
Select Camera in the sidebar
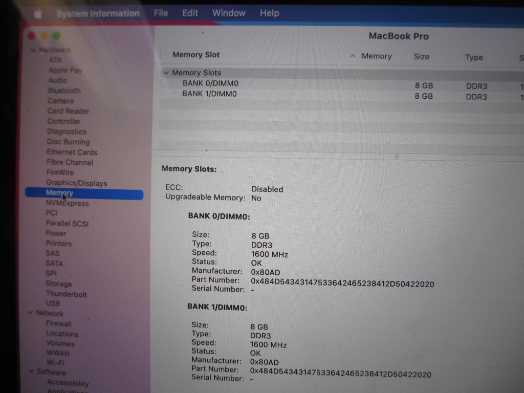pyautogui.click(x=60, y=101)
